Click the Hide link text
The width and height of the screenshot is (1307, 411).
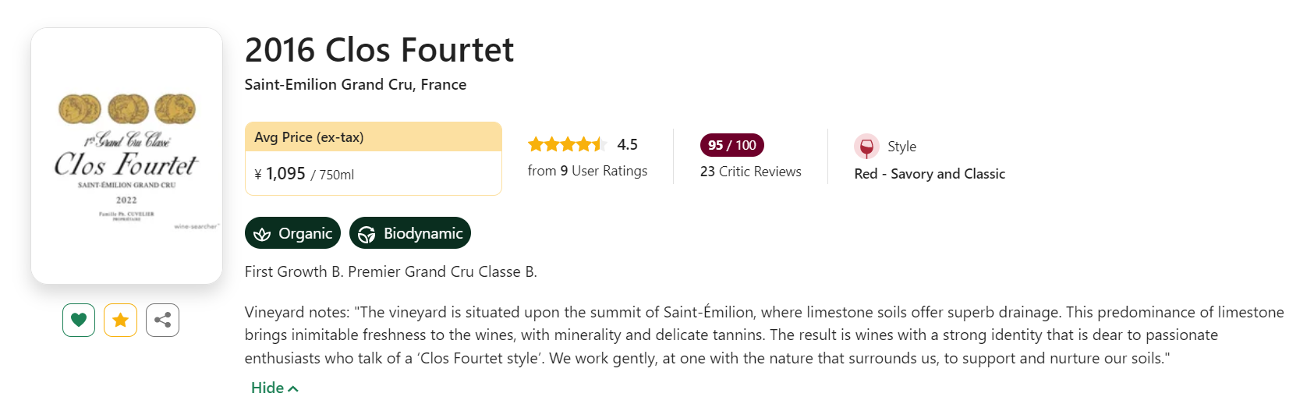(x=267, y=388)
